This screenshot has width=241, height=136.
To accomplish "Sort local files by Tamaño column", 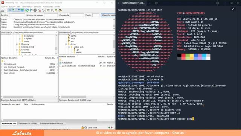I will (x=50, y=58).
